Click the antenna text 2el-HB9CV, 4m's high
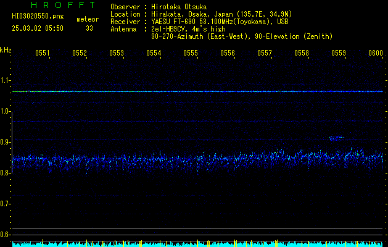The image size is (388, 247). pyautogui.click(x=188, y=29)
